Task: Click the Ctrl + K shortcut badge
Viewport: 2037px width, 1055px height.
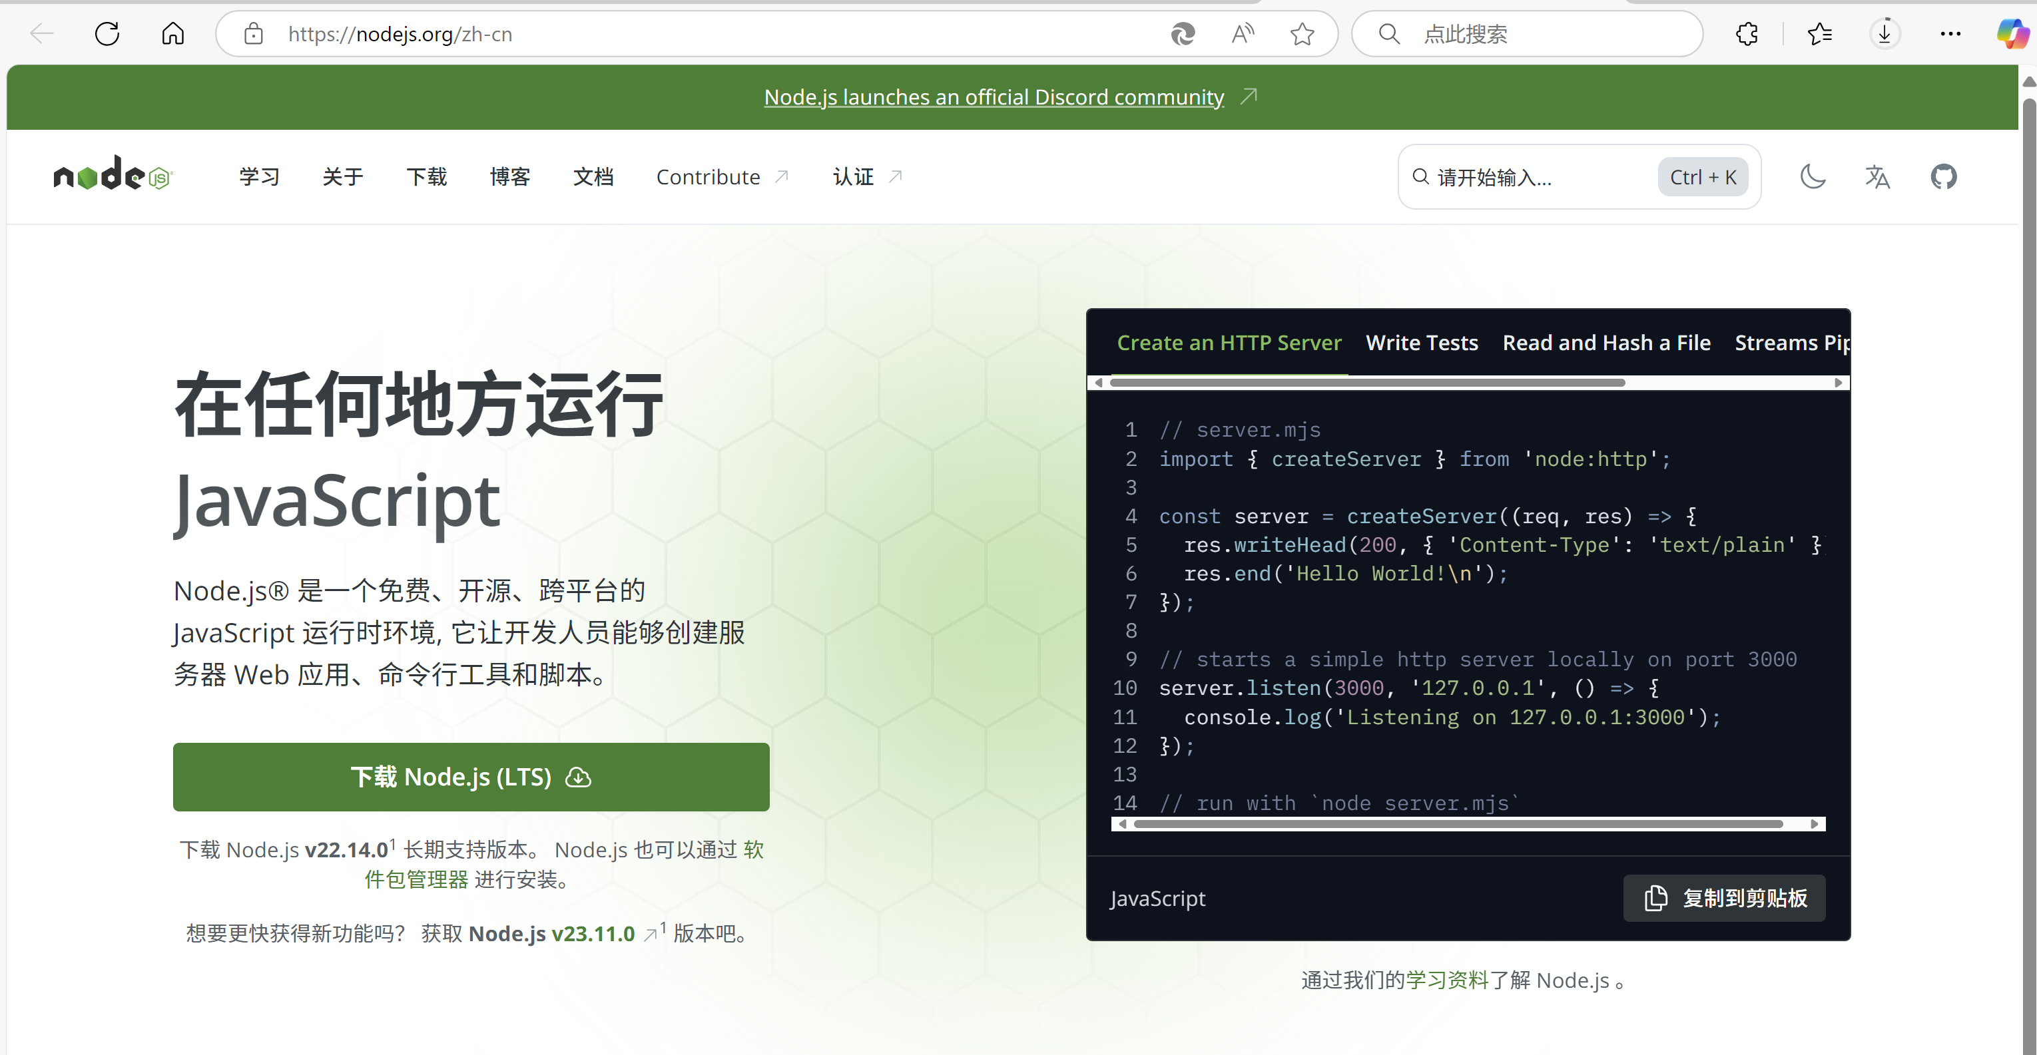Action: pyautogui.click(x=1703, y=177)
